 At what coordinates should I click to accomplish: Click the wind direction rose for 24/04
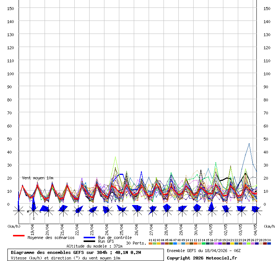click(107, 211)
